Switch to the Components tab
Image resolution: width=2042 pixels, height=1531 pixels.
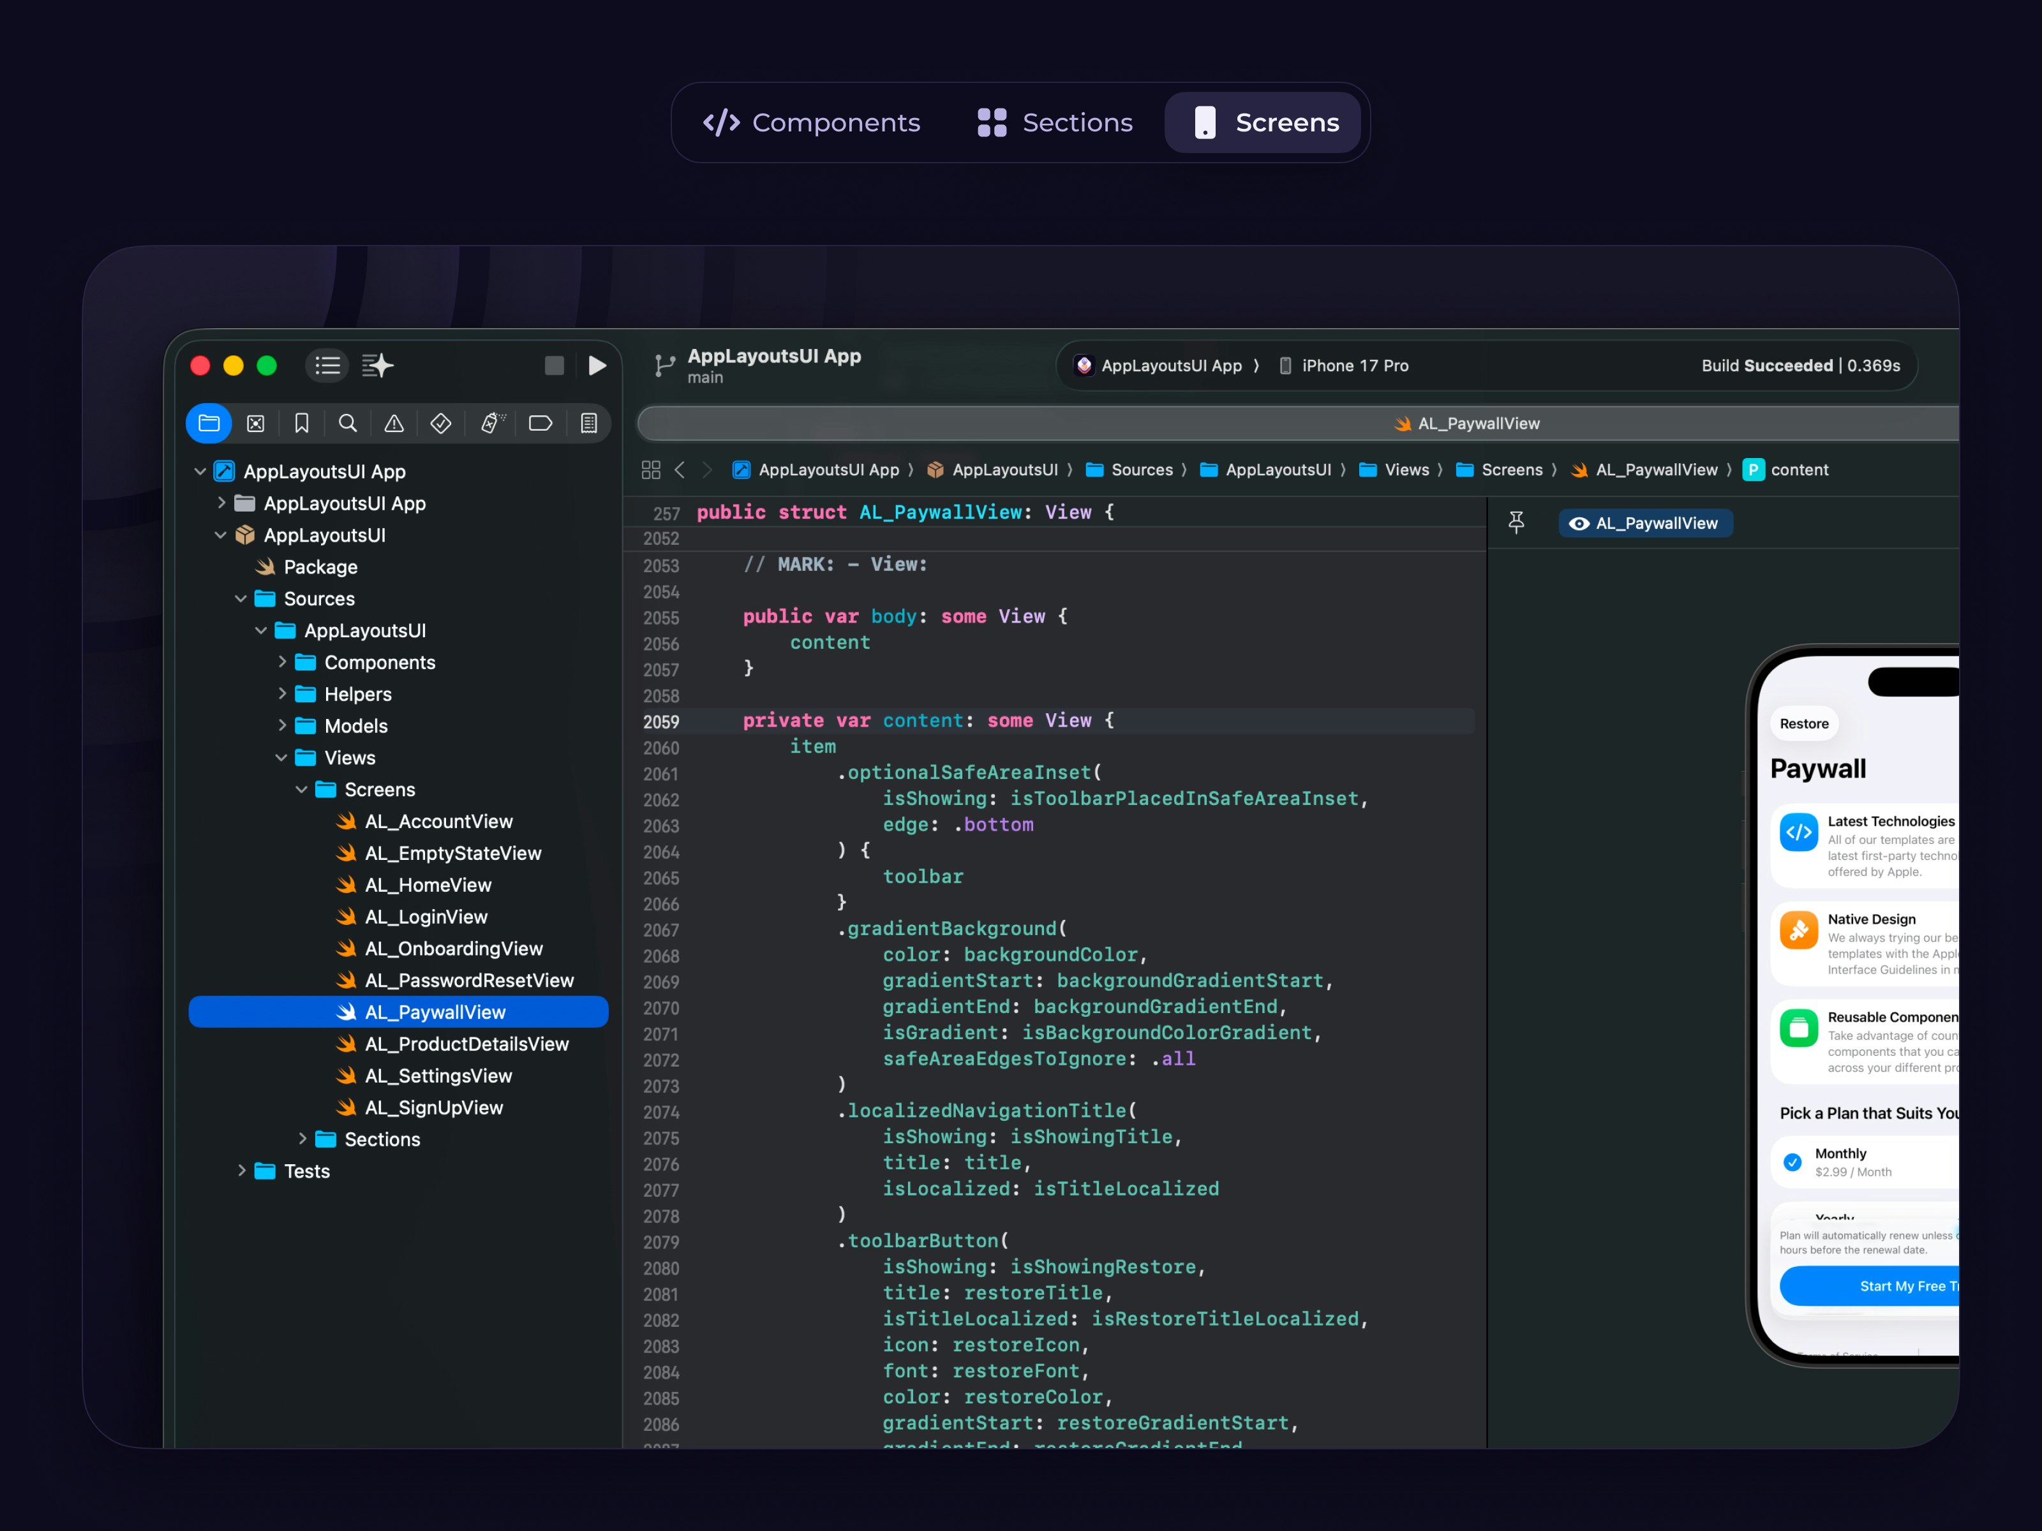click(x=812, y=122)
